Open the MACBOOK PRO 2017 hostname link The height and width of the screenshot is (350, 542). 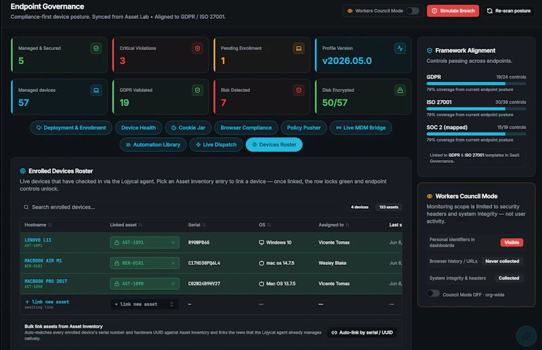pyautogui.click(x=45, y=281)
